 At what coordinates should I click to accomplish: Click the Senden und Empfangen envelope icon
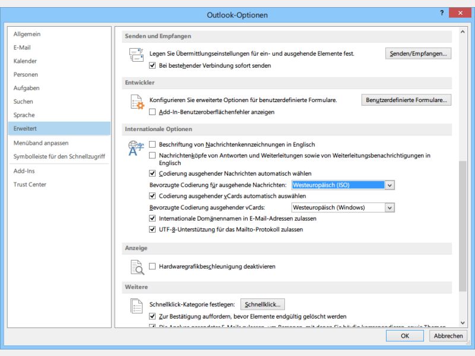(x=137, y=55)
